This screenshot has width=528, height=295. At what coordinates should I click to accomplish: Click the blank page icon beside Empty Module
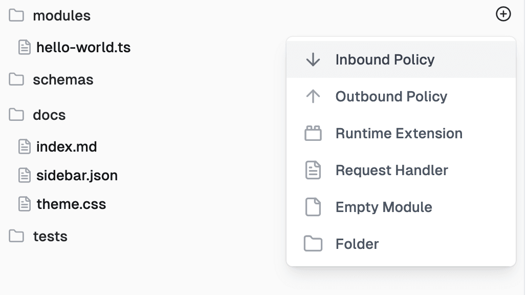click(x=312, y=207)
